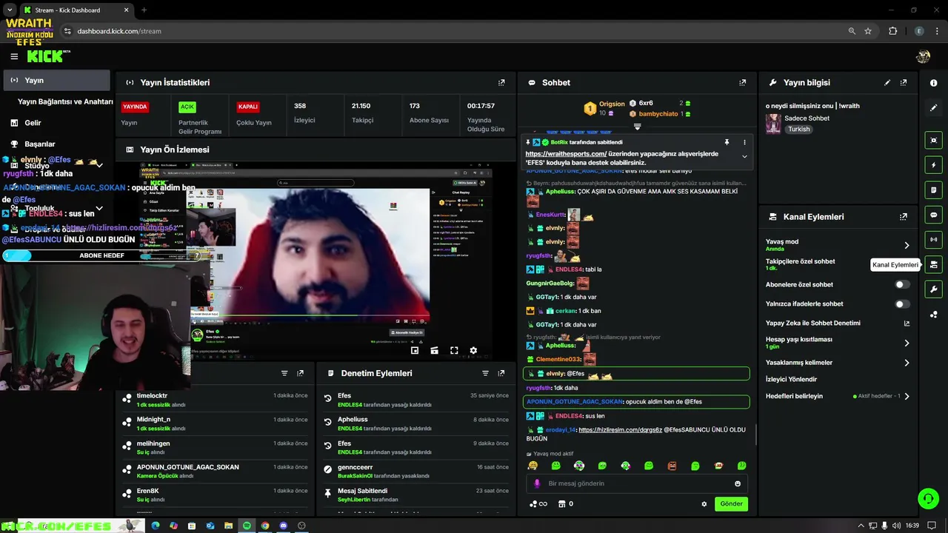Pop out the activity feed panel
The height and width of the screenshot is (533, 948).
coord(300,373)
